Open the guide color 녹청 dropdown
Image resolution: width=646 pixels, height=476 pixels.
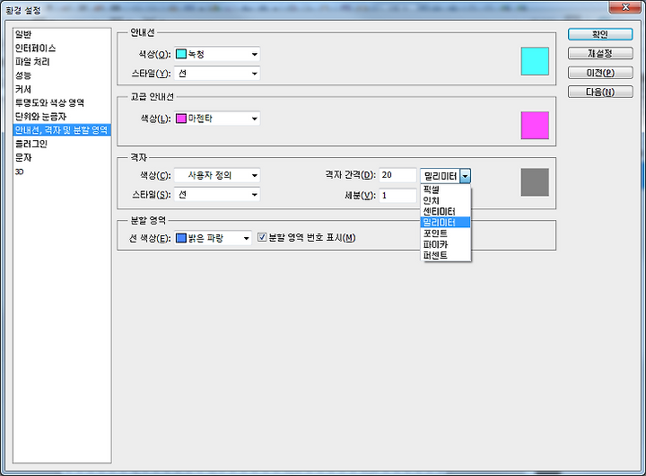pyautogui.click(x=217, y=54)
